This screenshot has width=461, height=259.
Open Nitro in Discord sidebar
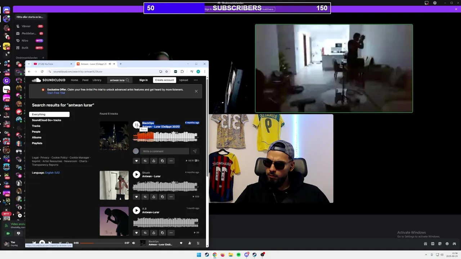tap(30, 41)
